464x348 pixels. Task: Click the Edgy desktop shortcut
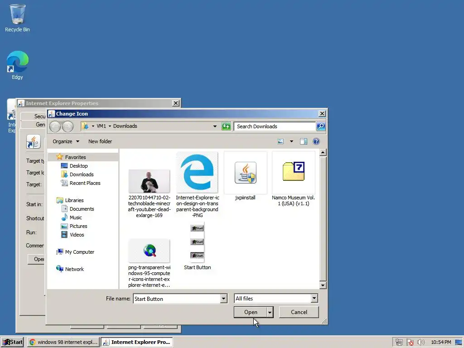pos(17,65)
